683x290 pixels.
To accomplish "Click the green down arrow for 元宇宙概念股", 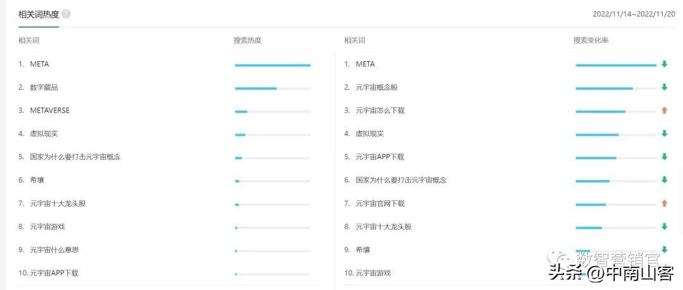I will [x=664, y=87].
